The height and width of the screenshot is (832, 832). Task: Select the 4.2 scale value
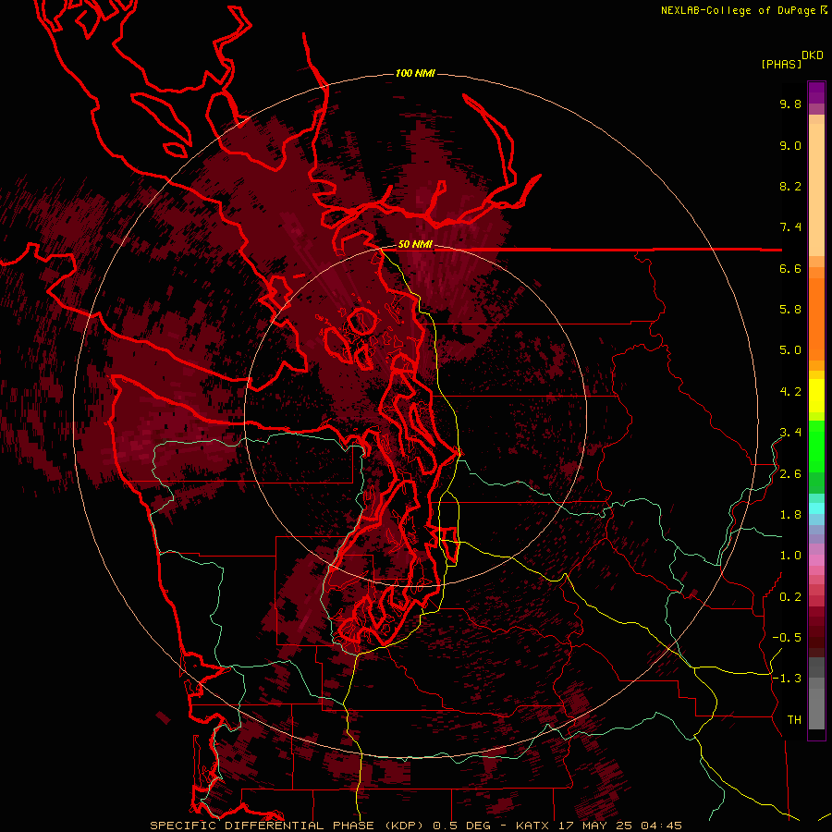790,392
